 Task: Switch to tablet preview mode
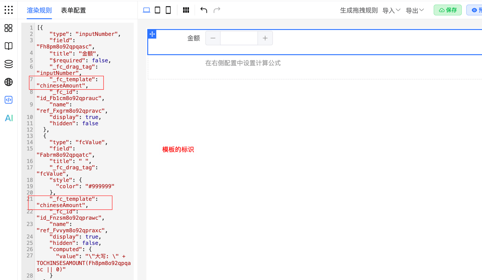(x=157, y=10)
